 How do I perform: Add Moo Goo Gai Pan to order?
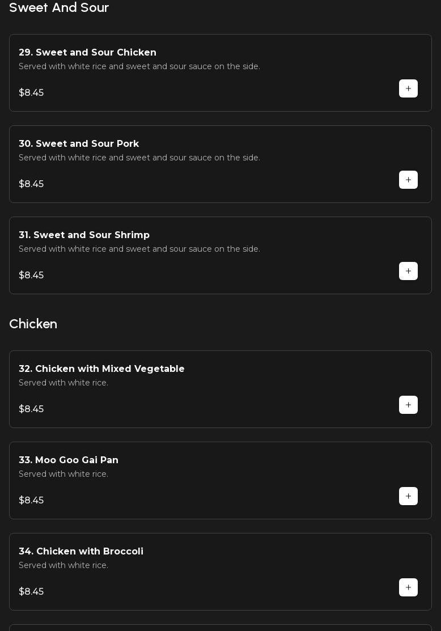pos(408,496)
